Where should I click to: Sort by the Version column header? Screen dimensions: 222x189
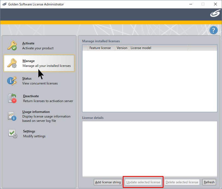point(122,48)
